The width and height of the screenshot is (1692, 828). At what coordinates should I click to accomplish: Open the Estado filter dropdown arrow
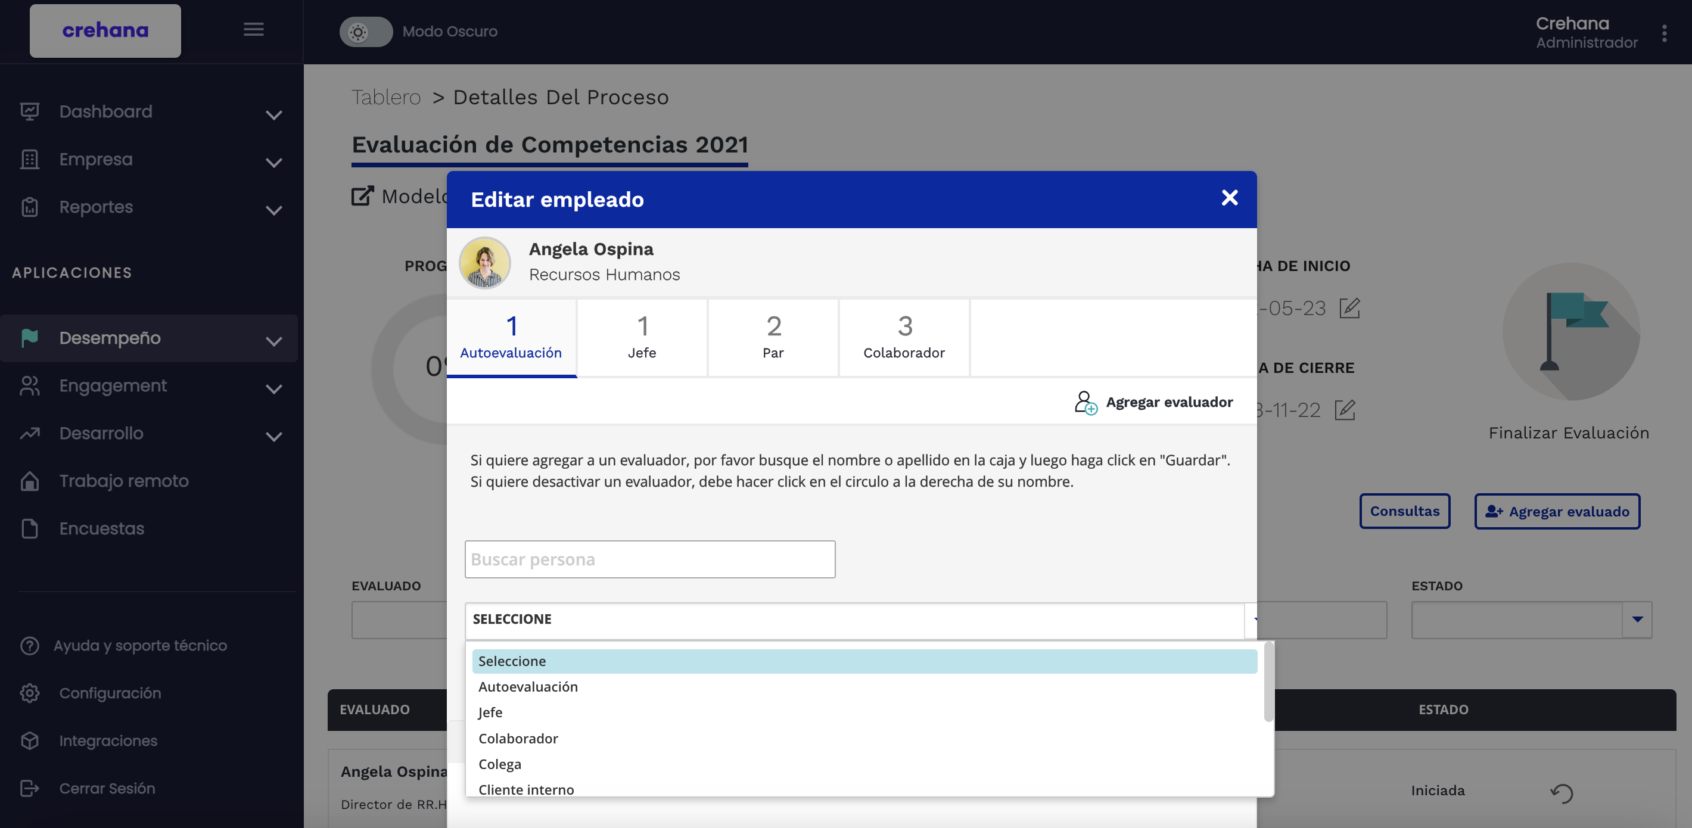click(x=1637, y=619)
